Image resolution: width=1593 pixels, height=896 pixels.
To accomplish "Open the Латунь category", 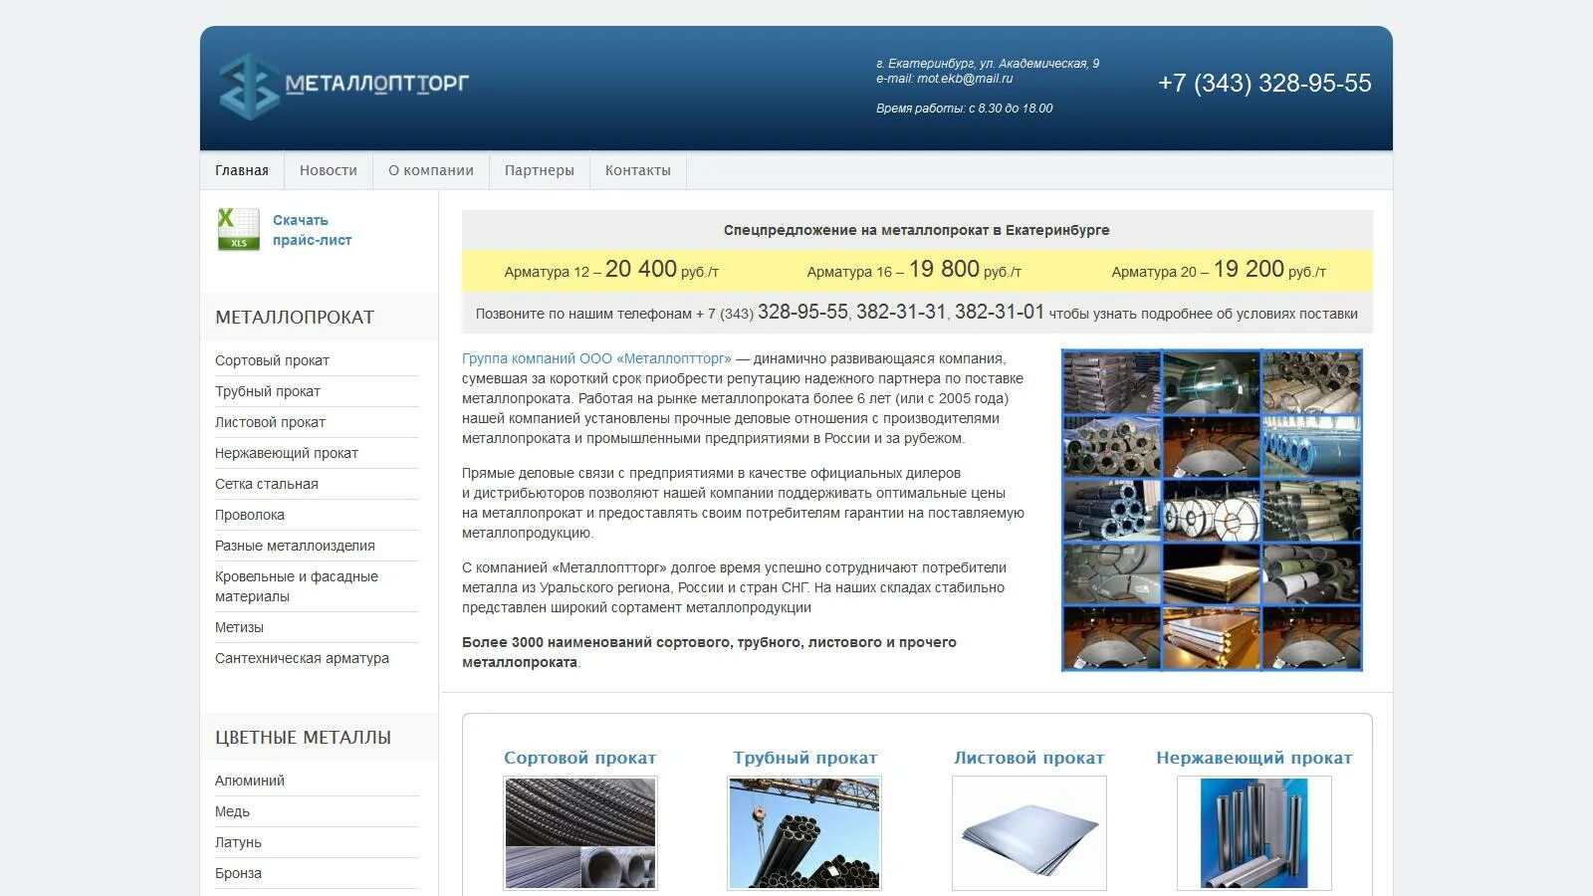I will pyautogui.click(x=238, y=842).
